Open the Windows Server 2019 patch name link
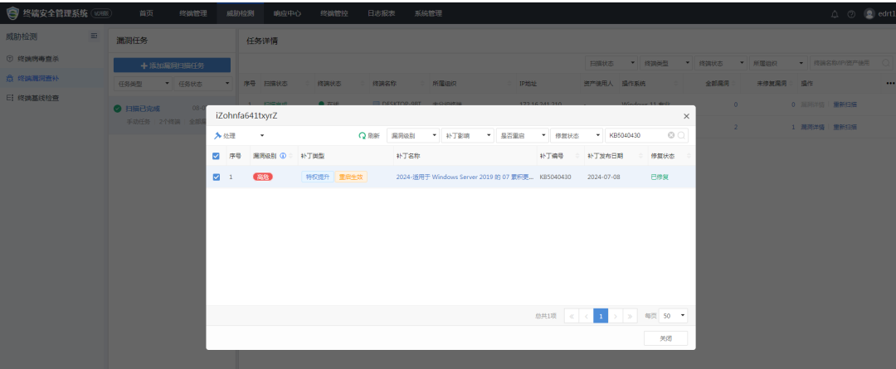896x369 pixels. 465,177
